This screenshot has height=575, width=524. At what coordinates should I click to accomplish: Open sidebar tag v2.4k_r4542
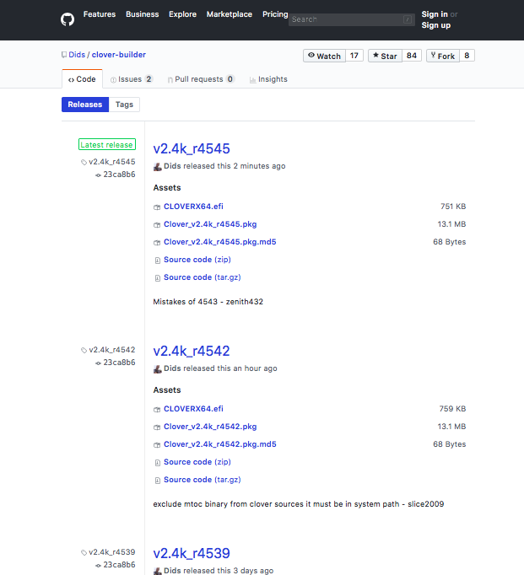[112, 350]
